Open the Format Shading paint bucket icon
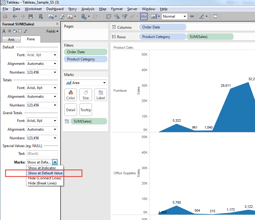The height and width of the screenshot is (220, 255). (15, 31)
